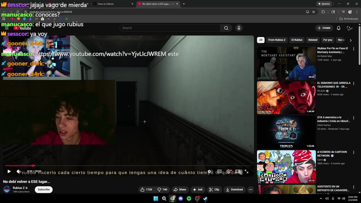The image size is (361, 203).
Task: Select the All filter chip
Action: point(261,40)
